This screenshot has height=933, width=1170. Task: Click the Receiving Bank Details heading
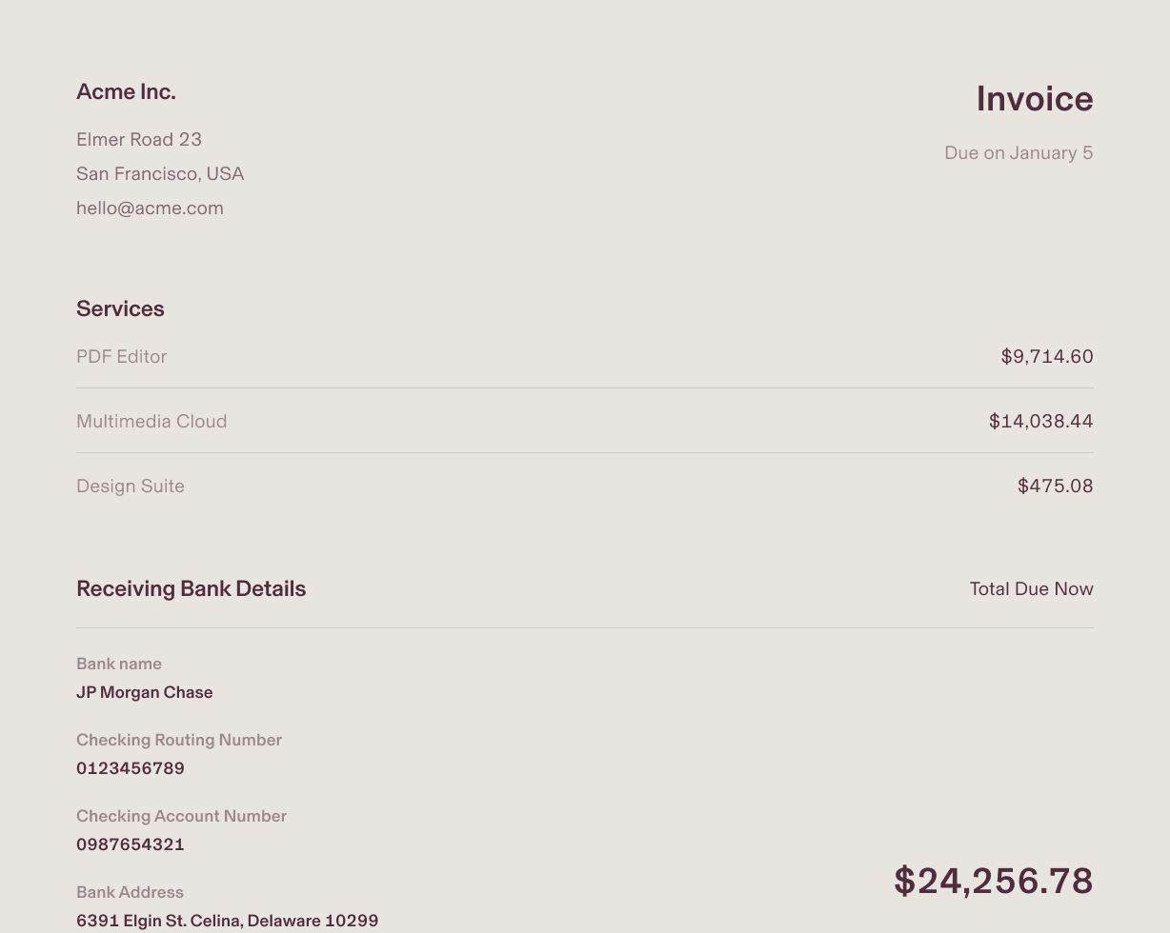(191, 589)
